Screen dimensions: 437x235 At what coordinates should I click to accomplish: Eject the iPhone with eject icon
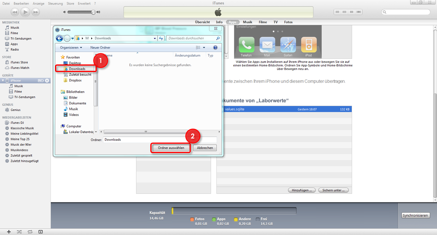coord(47,80)
